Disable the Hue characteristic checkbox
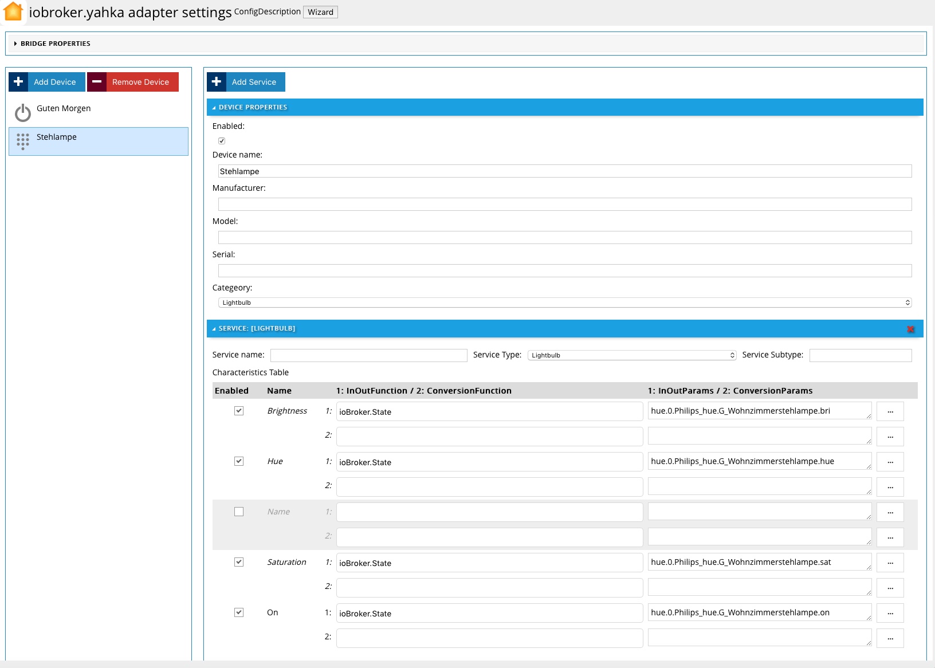Viewport: 935px width, 668px height. [x=239, y=461]
